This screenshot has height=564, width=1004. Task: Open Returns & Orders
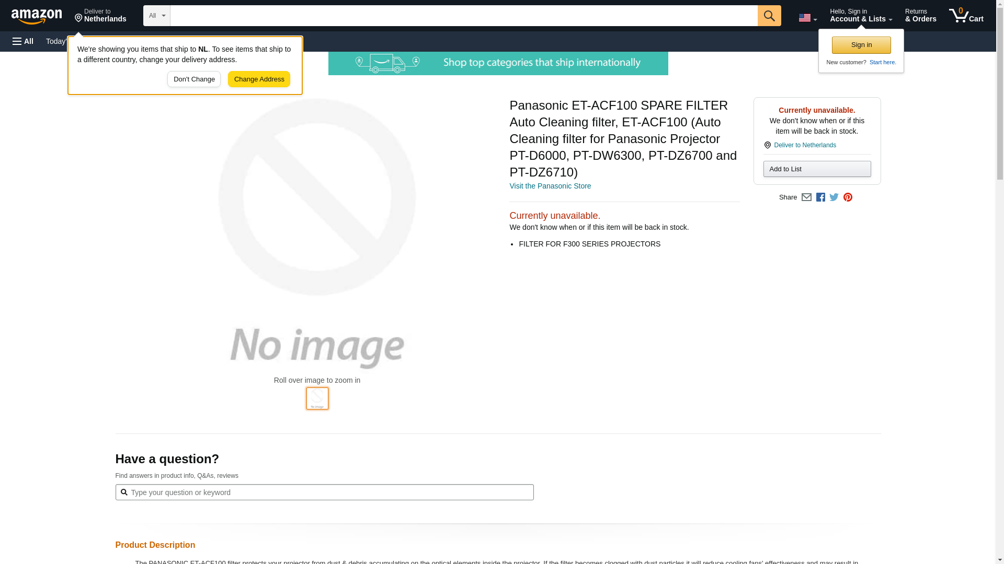coord(920,16)
